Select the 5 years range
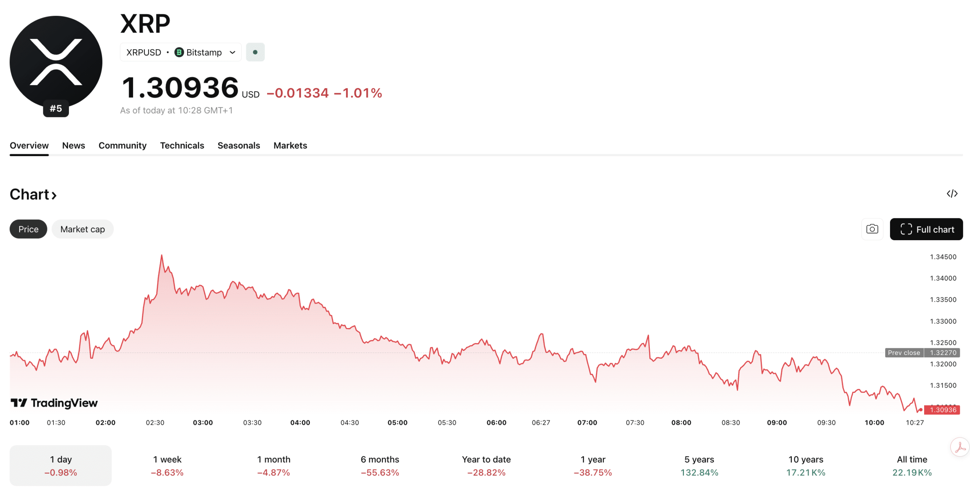Image resolution: width=970 pixels, height=488 pixels. [x=699, y=466]
